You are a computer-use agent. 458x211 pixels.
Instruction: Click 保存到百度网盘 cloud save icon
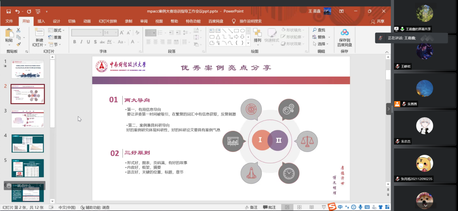345,33
